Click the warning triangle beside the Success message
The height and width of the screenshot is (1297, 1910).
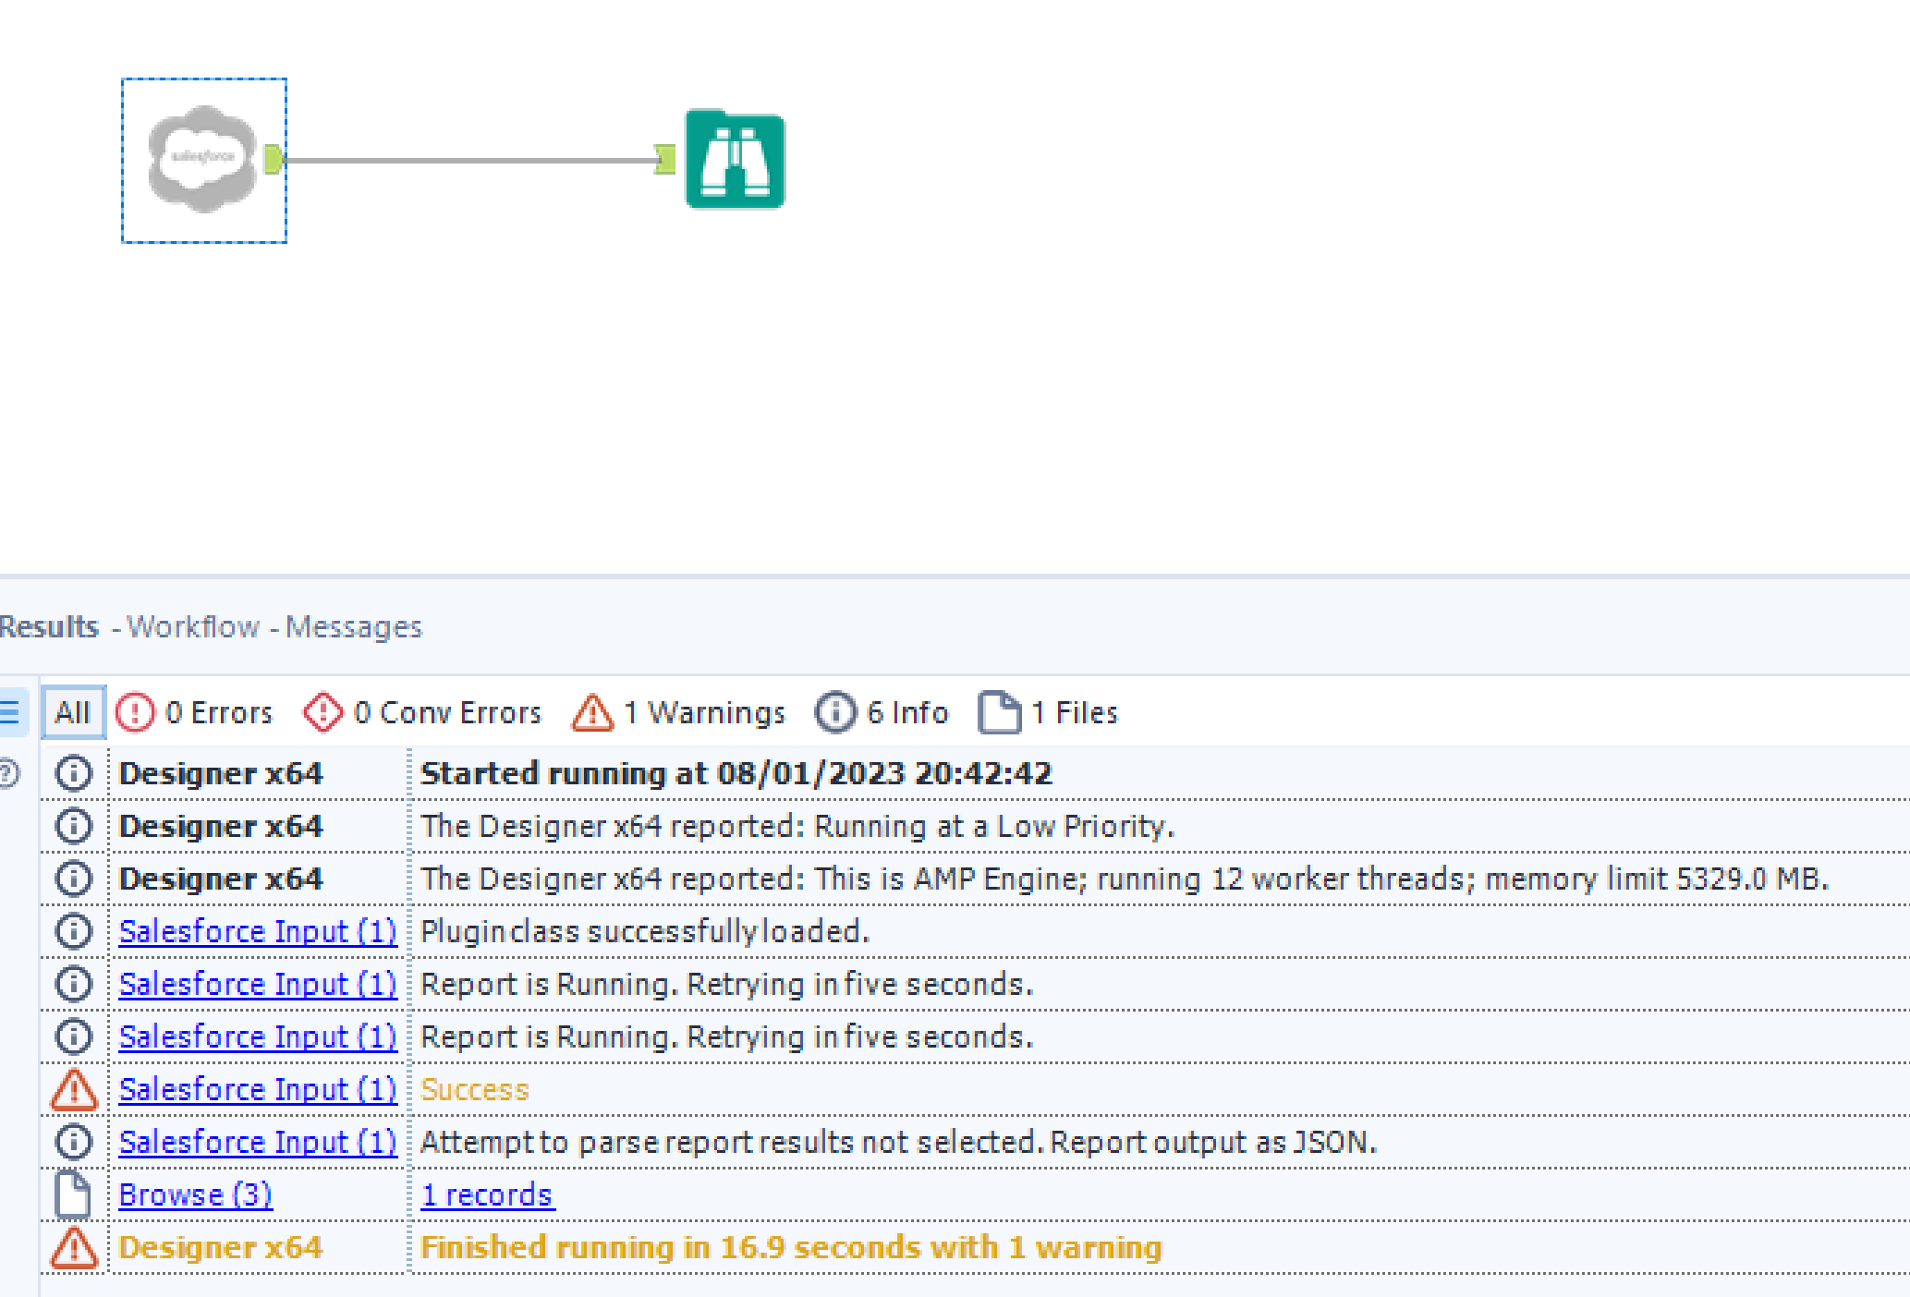pos(73,1088)
